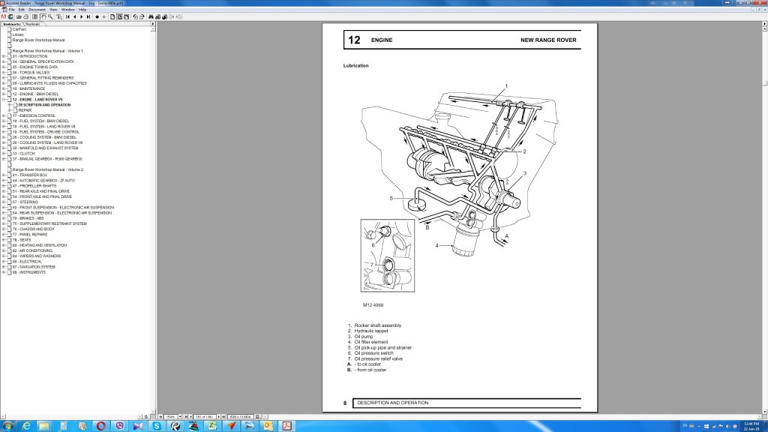Open Viber from the taskbar

point(119,426)
